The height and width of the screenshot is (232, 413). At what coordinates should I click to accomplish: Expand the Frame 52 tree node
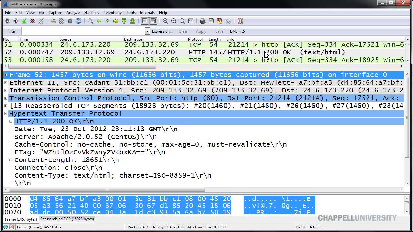point(5,75)
